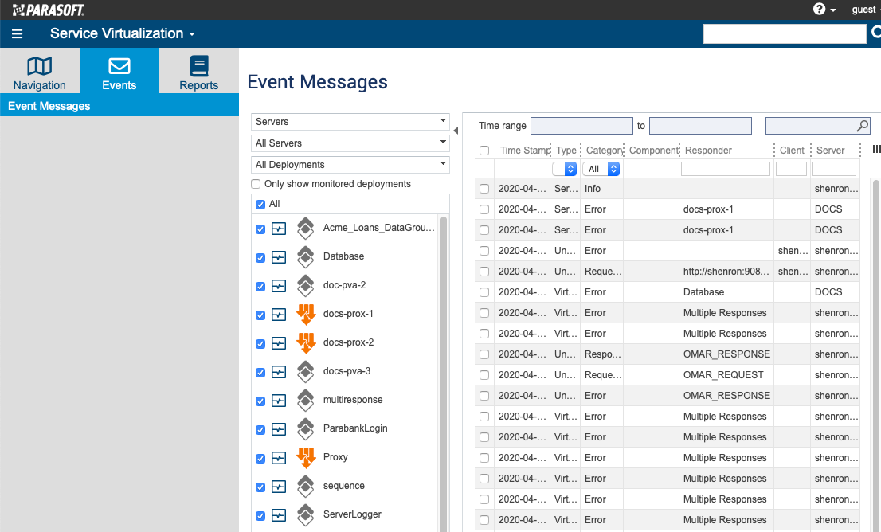Screen dimensions: 881x532
Task: Open the All Deployments dropdown
Action: pyautogui.click(x=350, y=165)
